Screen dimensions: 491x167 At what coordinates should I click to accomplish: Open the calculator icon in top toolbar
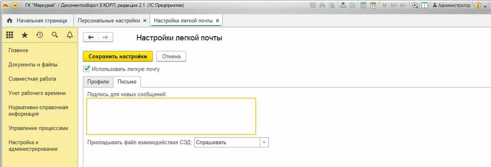coord(363,6)
